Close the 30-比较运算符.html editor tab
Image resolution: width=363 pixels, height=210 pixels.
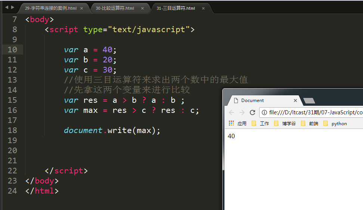(142, 8)
